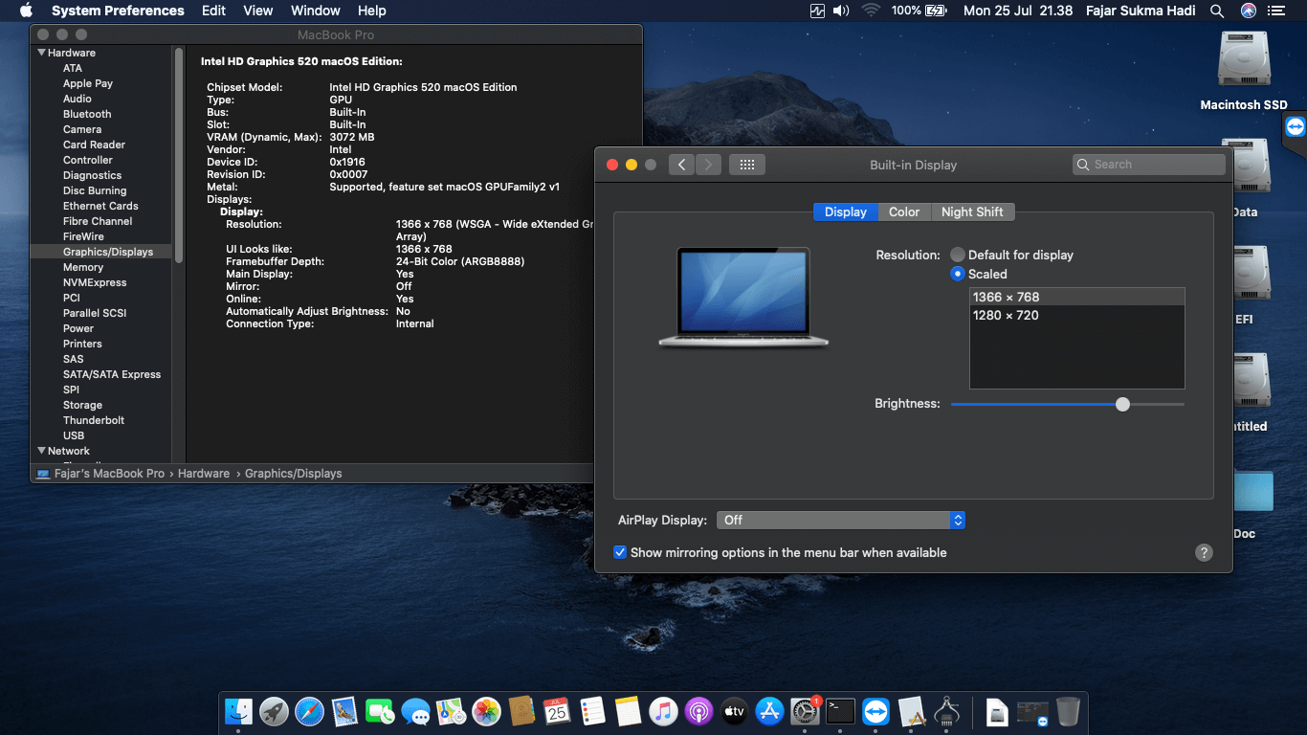Open Messages from the dock
The height and width of the screenshot is (735, 1307).
click(x=415, y=711)
